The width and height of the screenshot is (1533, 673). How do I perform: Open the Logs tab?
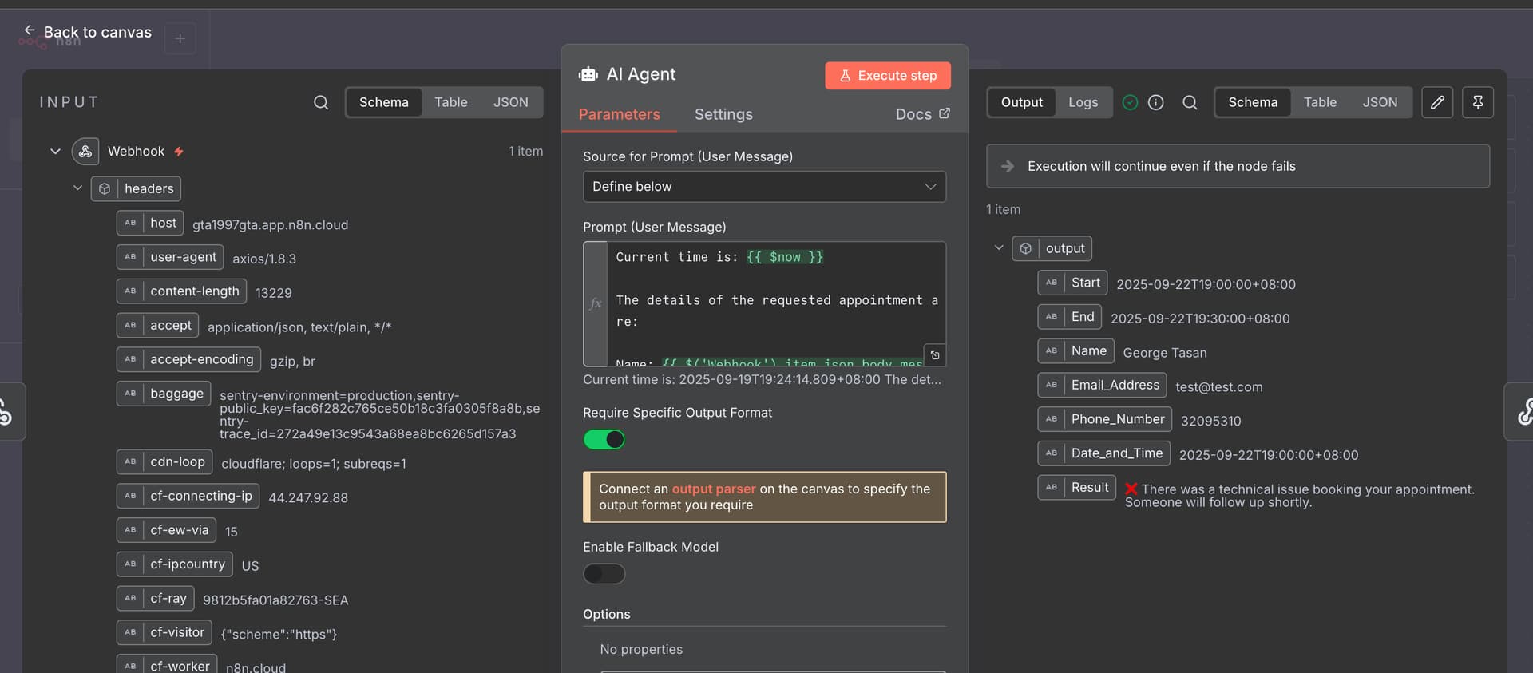1083,102
